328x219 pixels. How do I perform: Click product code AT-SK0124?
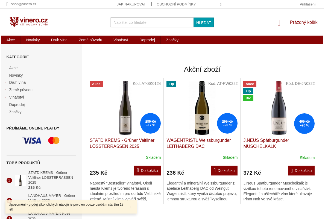tap(147, 83)
